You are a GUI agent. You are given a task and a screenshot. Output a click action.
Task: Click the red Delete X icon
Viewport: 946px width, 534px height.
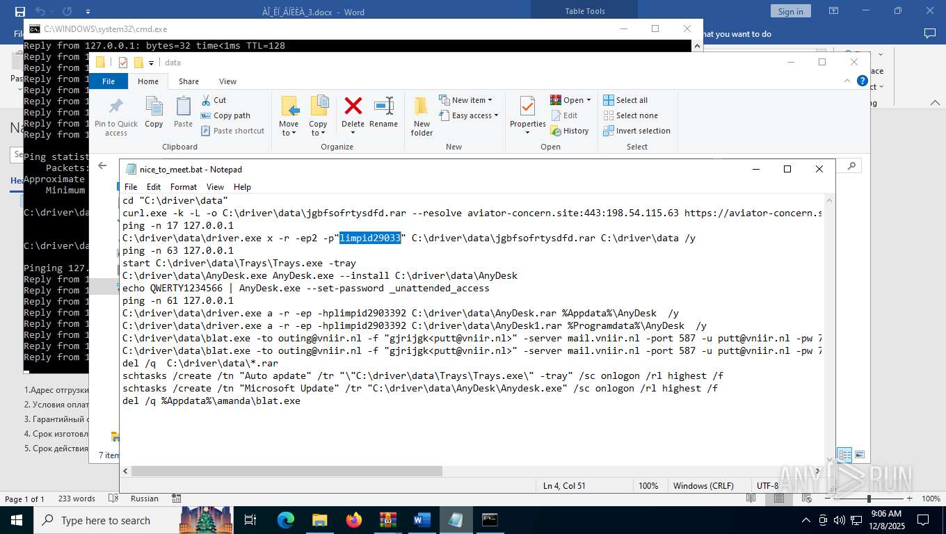(353, 106)
